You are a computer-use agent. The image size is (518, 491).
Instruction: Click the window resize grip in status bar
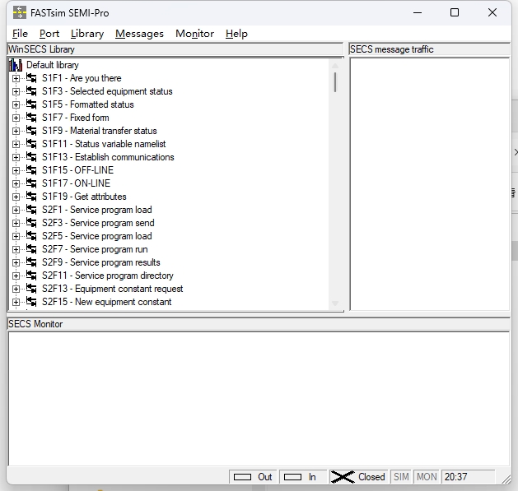click(x=506, y=479)
